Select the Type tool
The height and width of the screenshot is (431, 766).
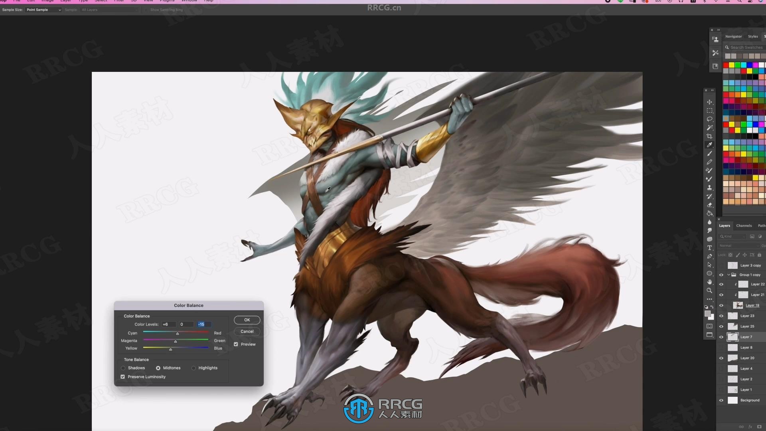tap(709, 248)
